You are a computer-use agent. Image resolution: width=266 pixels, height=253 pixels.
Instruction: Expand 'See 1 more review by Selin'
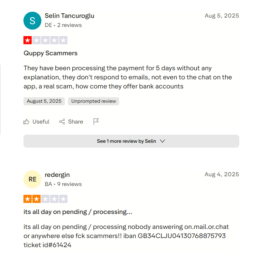coord(131,141)
